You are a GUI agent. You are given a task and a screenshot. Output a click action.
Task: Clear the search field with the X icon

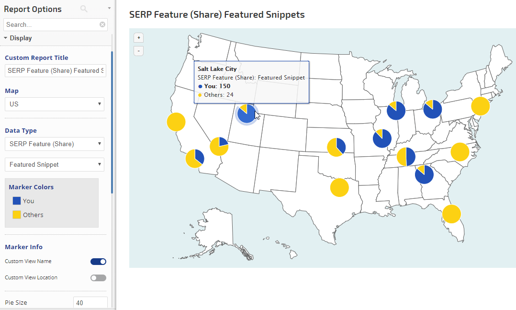[x=102, y=24]
